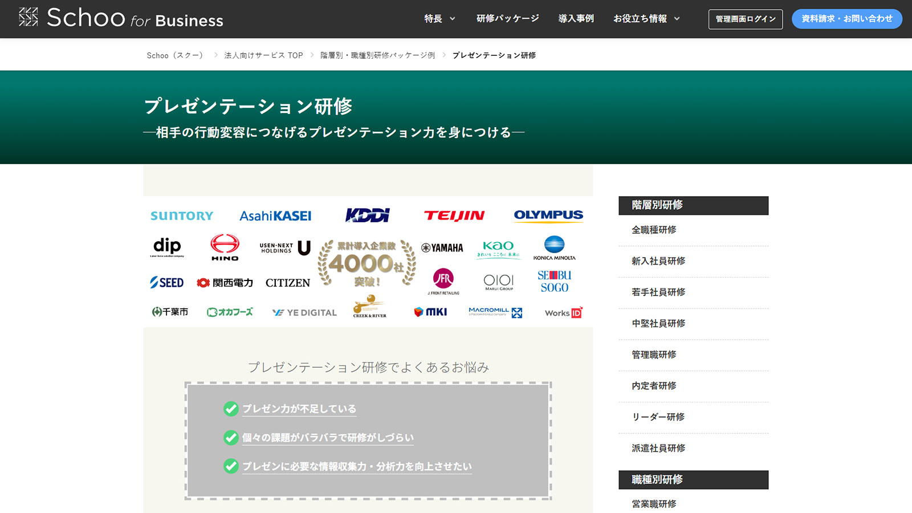Click the 関西電力 logo
912x513 pixels.
tap(225, 283)
